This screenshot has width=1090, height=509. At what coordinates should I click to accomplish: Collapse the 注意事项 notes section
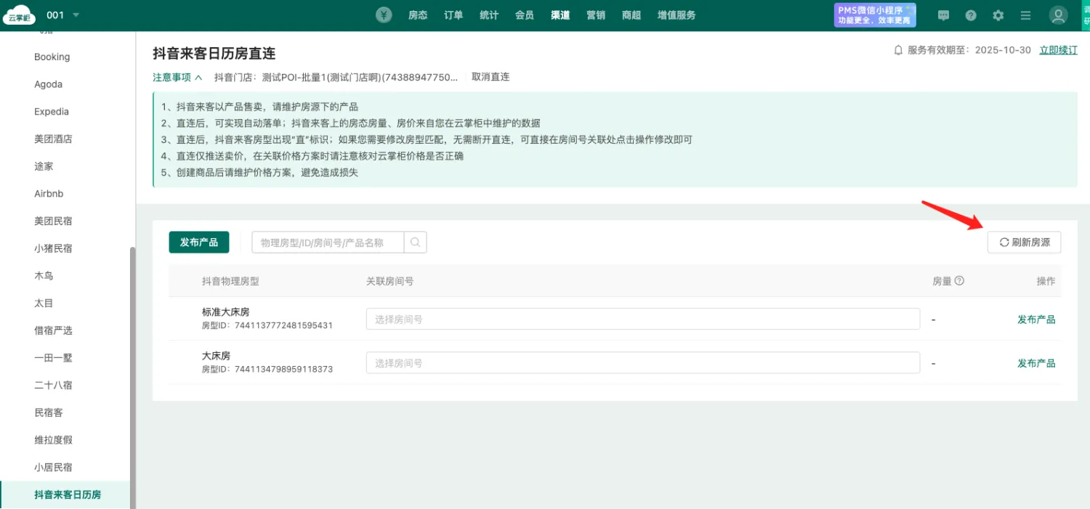point(177,77)
